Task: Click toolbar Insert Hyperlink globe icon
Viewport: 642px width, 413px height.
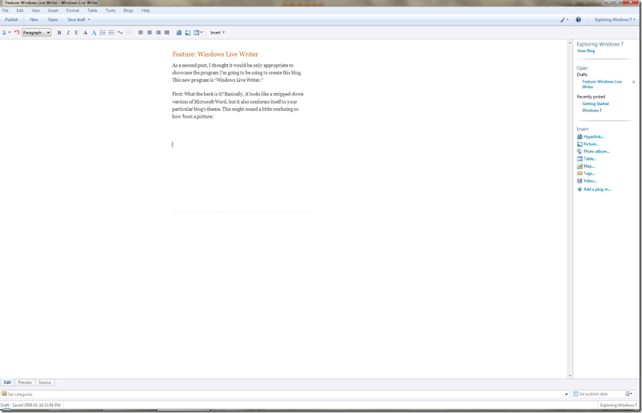Action: [179, 32]
